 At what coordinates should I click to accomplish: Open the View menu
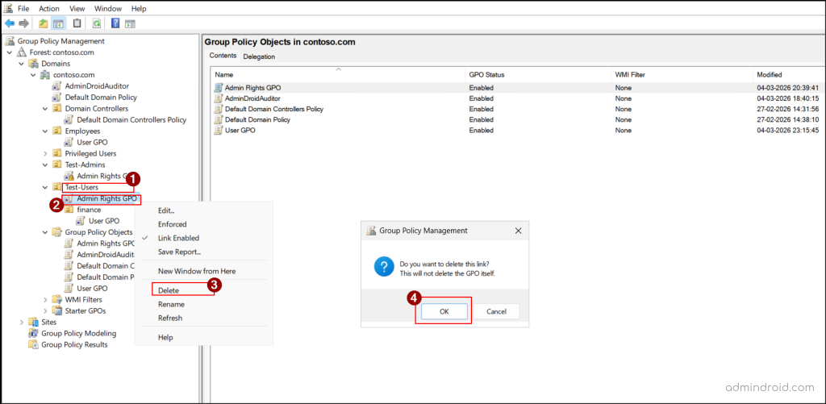(x=77, y=8)
